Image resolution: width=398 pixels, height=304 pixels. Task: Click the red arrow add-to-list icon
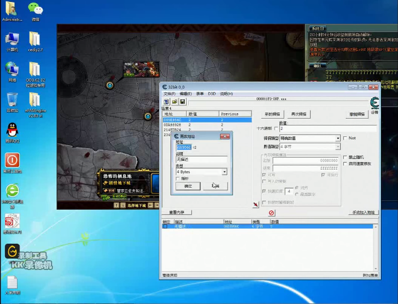click(x=256, y=204)
